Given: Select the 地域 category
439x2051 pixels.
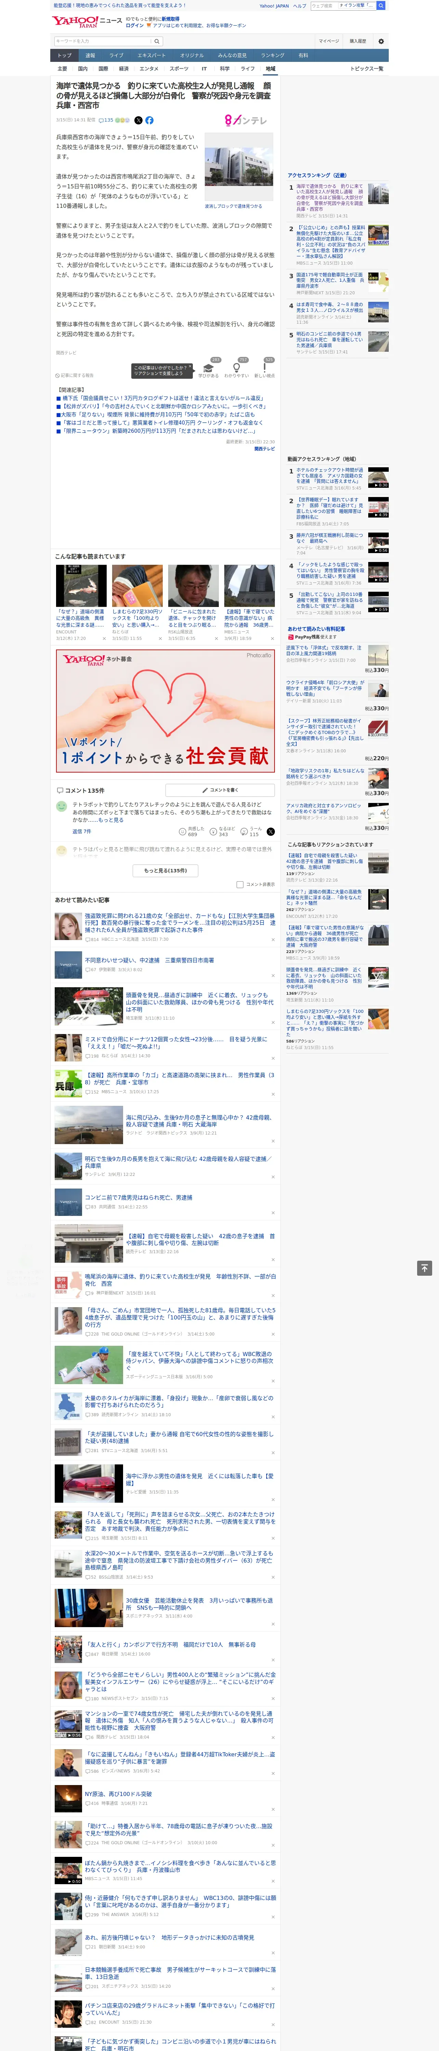Looking at the screenshot, I should point(270,68).
